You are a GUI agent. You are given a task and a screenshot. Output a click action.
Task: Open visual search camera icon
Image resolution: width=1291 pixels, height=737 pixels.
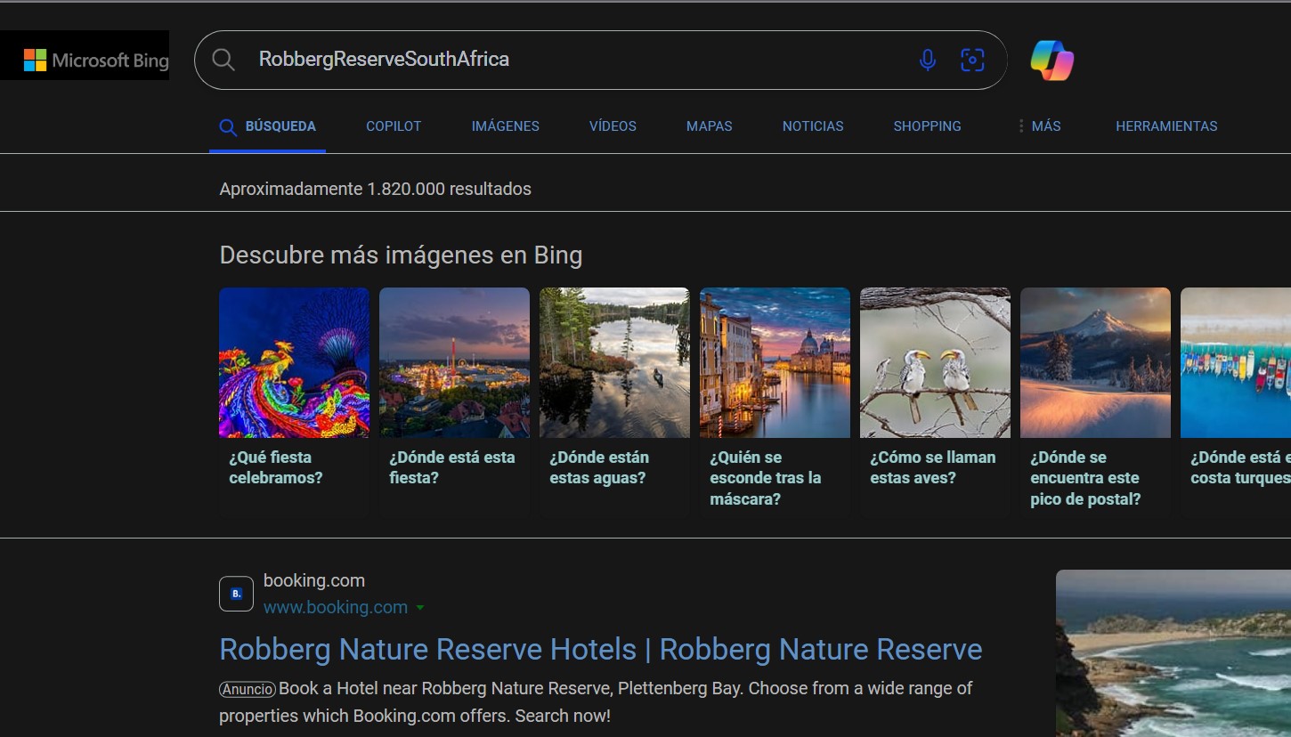[x=972, y=60]
